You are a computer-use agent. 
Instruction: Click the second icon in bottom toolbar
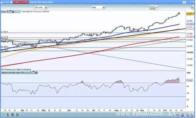8,115
